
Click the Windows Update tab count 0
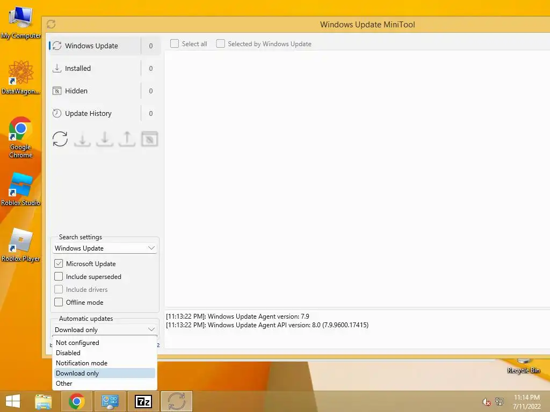click(151, 46)
